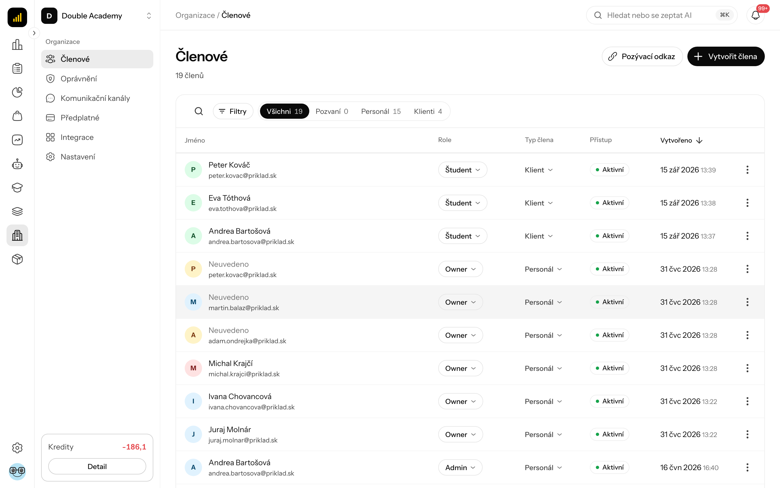This screenshot has height=488, width=780.
Task: Click the Kredity Detail button
Action: (97, 466)
